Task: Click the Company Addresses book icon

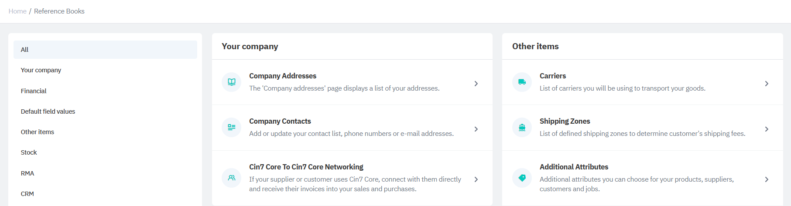Action: [x=231, y=82]
